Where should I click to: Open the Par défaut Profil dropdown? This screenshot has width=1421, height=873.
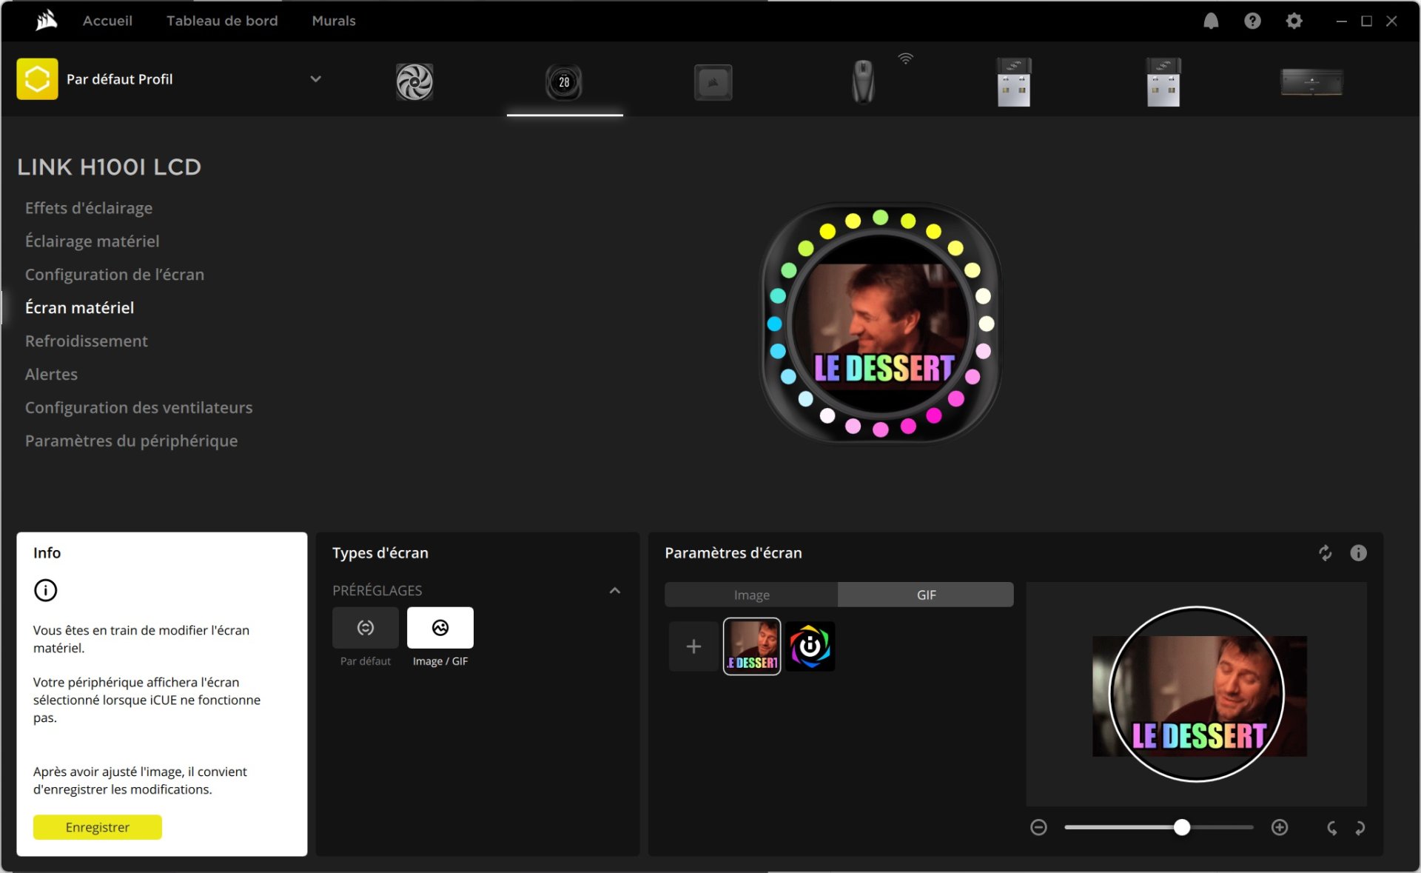click(315, 78)
